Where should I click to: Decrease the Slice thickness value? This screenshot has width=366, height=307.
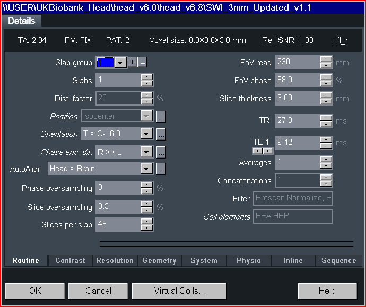[x=326, y=102]
